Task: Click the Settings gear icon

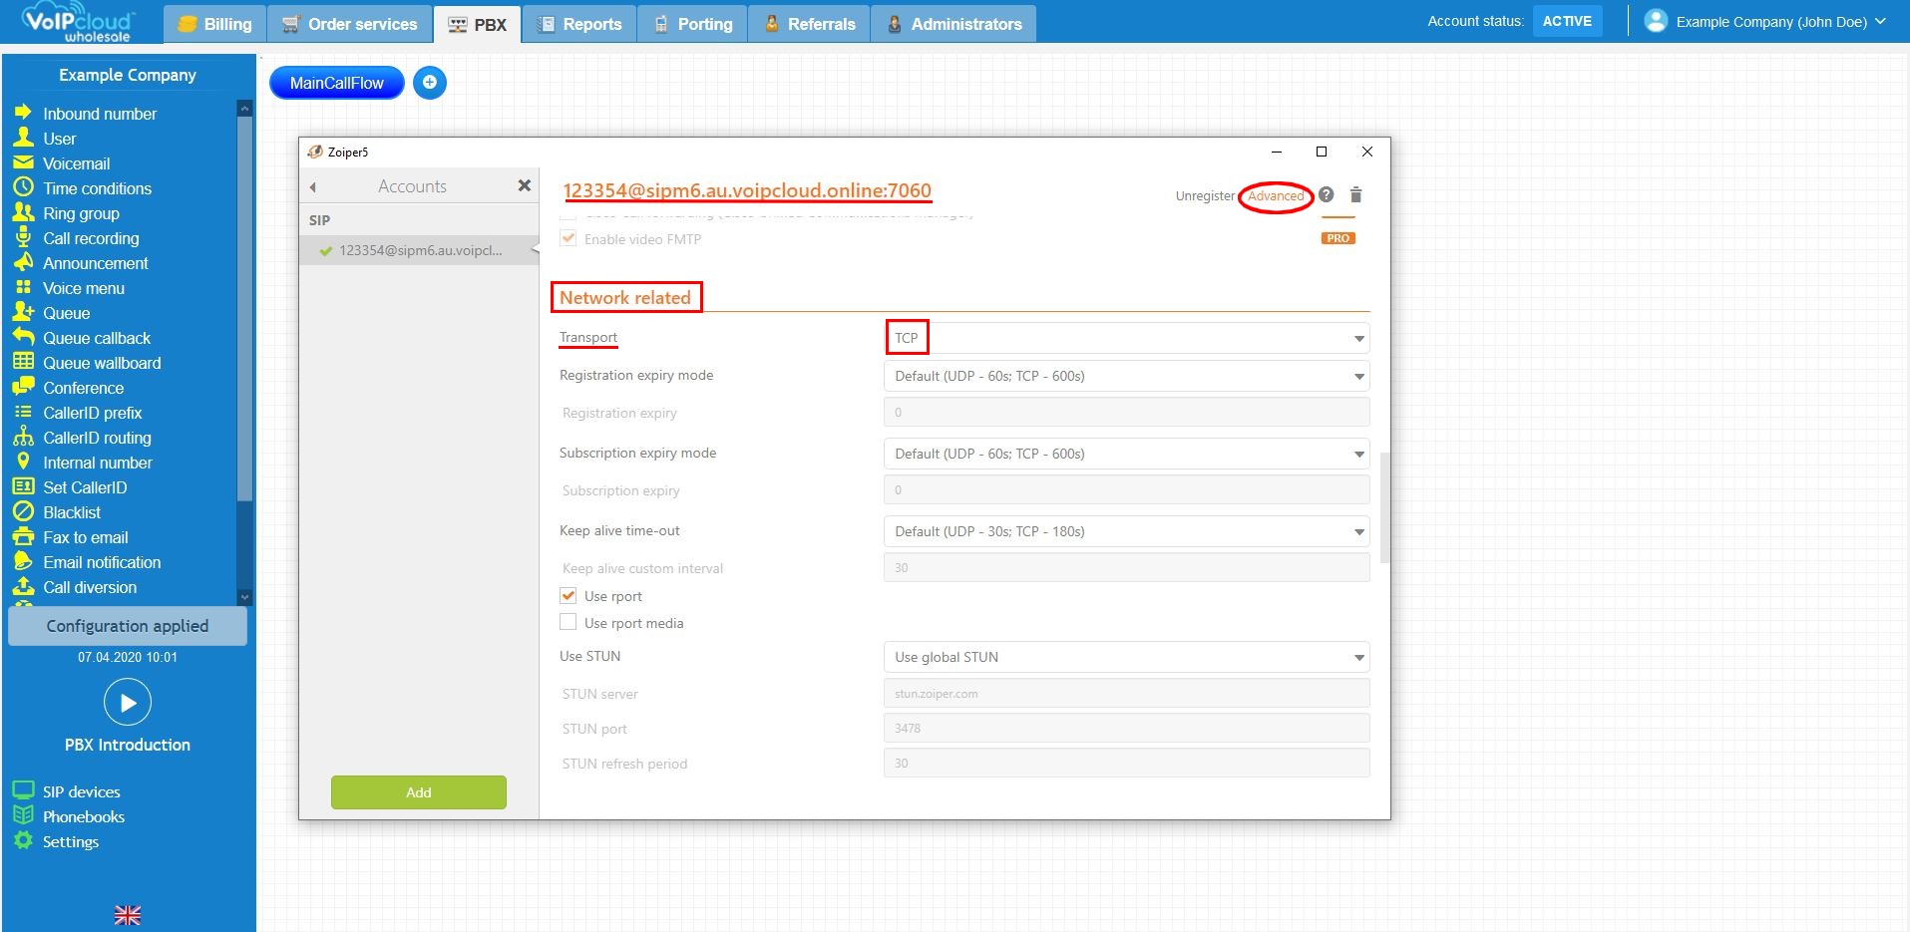Action: [x=23, y=840]
